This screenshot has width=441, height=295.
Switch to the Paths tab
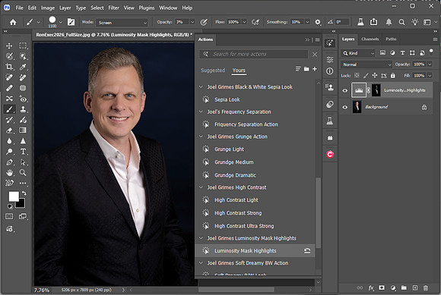point(391,39)
